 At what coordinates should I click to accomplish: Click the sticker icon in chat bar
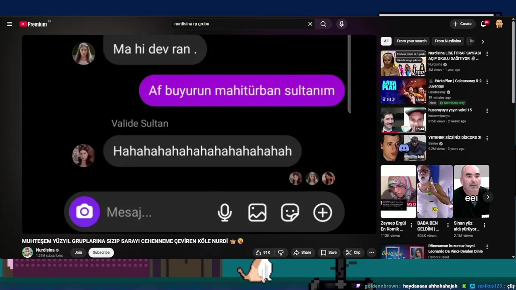point(290,212)
